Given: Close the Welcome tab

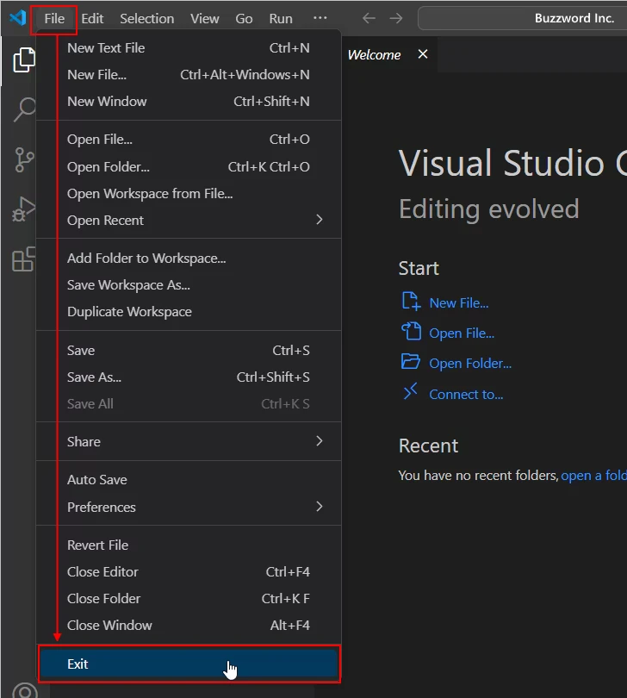Looking at the screenshot, I should tap(422, 53).
